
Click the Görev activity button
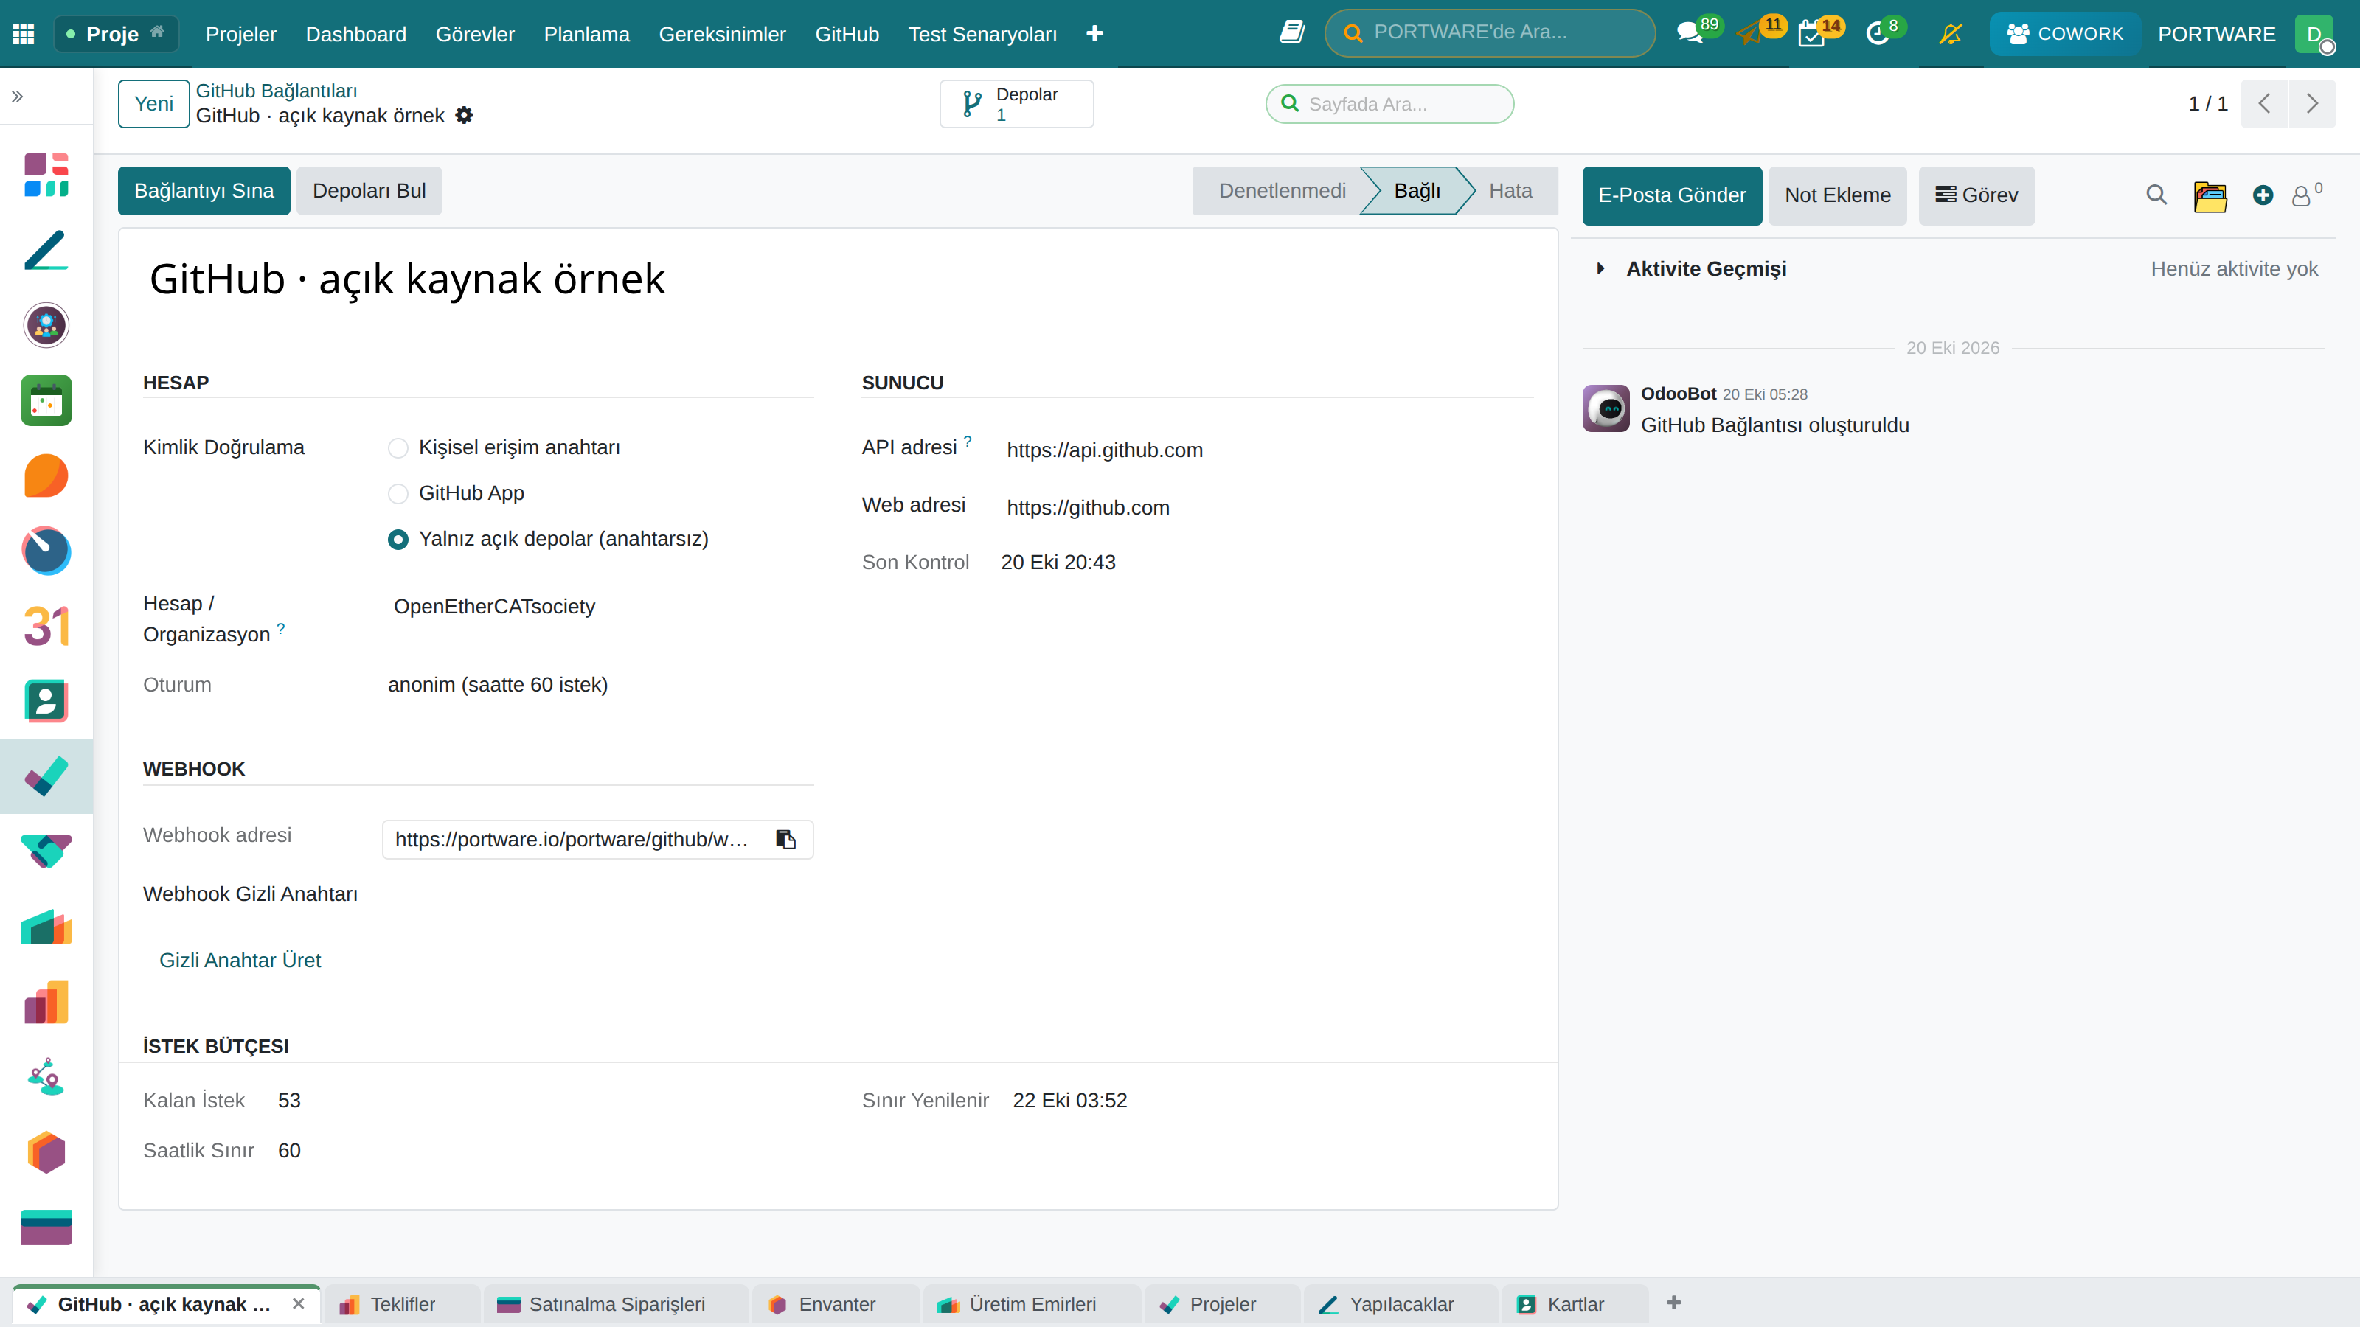tap(1977, 195)
